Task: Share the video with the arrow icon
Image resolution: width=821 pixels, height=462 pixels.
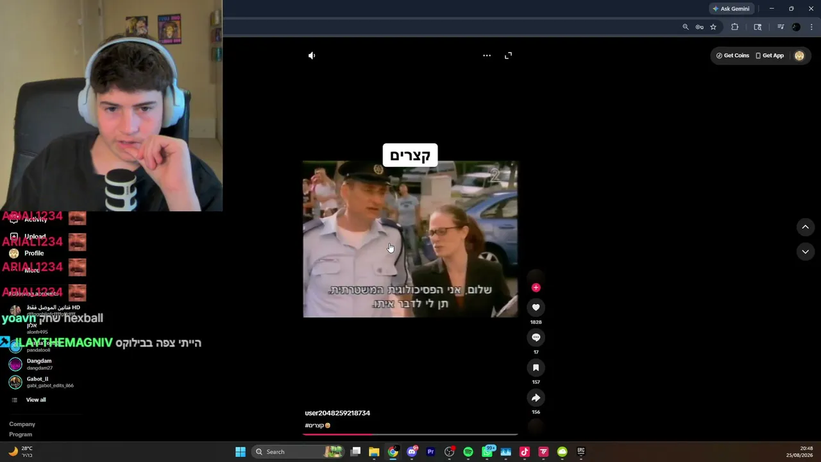Action: tap(536, 398)
